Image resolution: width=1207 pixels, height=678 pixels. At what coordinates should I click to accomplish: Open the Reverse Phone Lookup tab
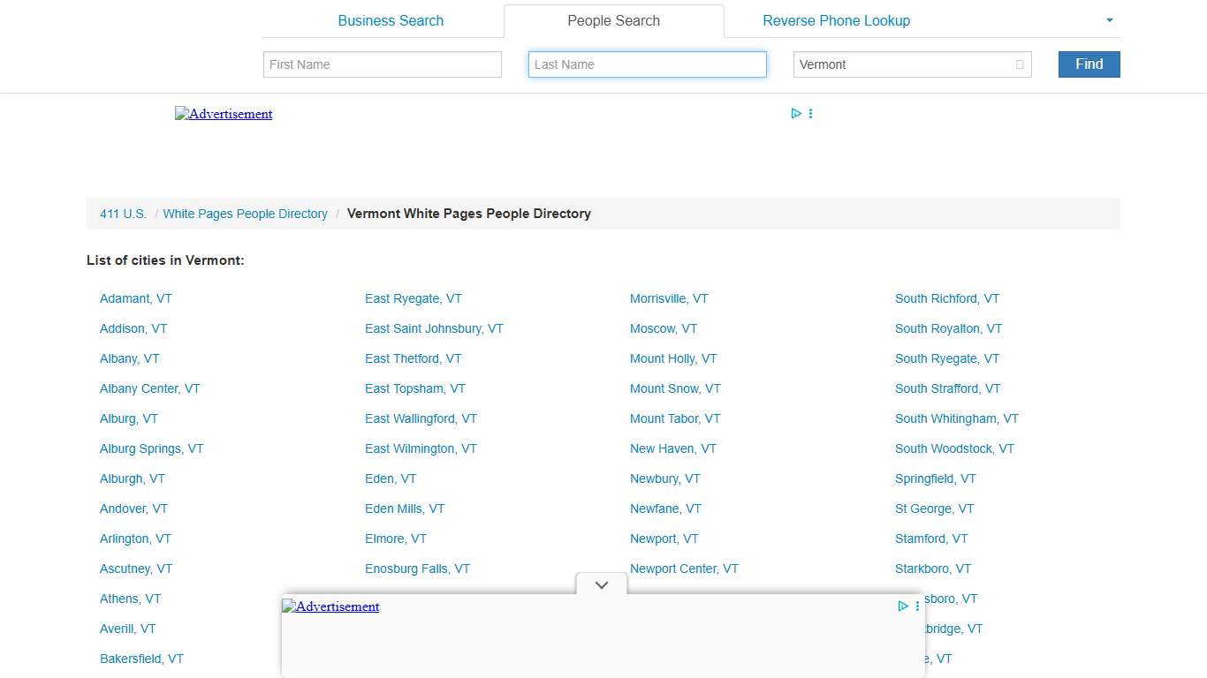click(836, 20)
